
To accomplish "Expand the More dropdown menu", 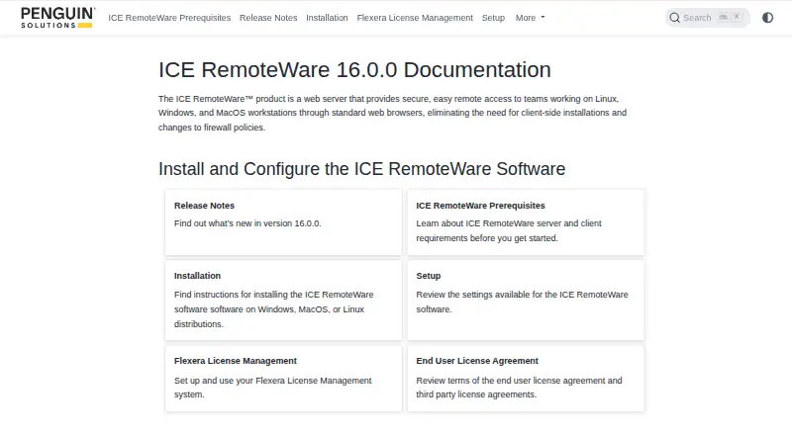I will pyautogui.click(x=530, y=18).
